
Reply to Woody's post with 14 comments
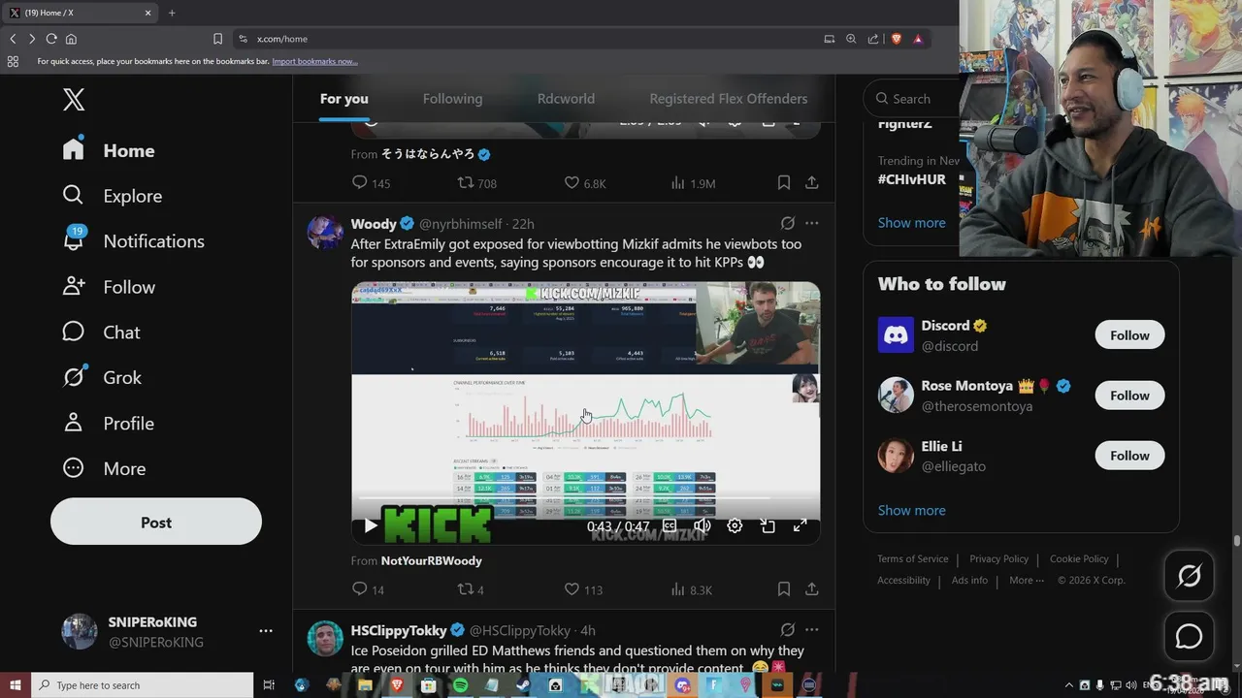click(x=368, y=588)
